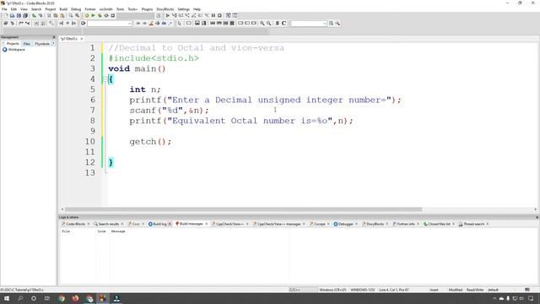This screenshot has height=304, width=540.
Task: Open the File menu
Action: point(4,9)
